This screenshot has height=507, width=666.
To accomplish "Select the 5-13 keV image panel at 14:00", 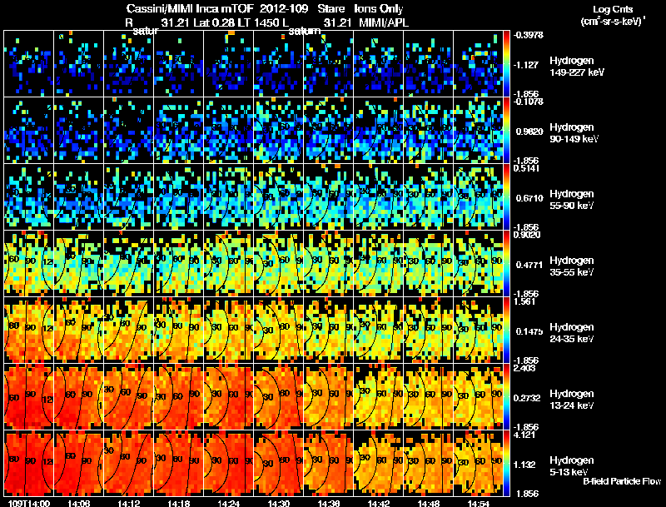I will (x=28, y=463).
